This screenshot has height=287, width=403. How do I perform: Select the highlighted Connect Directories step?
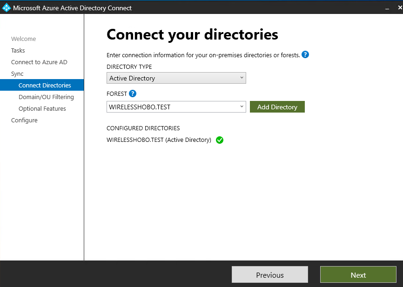click(45, 86)
